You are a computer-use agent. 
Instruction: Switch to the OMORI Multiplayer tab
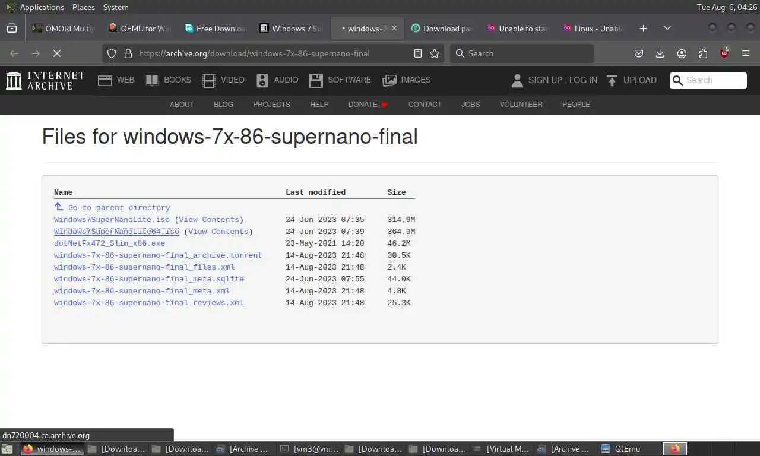pyautogui.click(x=64, y=28)
